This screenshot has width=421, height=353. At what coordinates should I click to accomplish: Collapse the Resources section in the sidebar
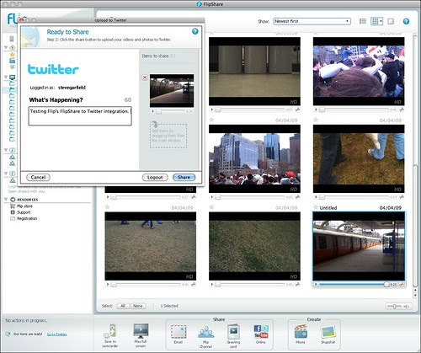click(6, 200)
